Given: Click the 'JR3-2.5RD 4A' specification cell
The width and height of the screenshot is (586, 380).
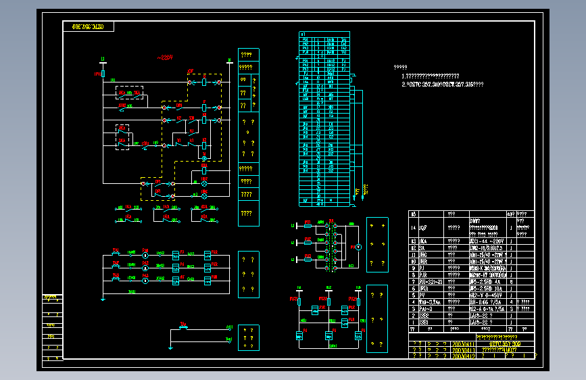Looking at the screenshot, I should click(x=488, y=282).
